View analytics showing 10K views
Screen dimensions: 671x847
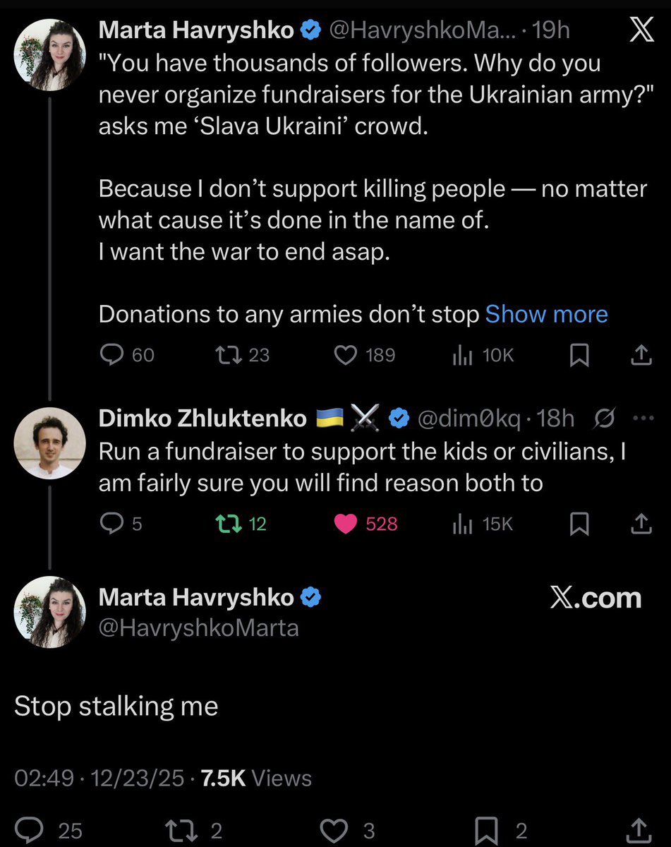463,355
